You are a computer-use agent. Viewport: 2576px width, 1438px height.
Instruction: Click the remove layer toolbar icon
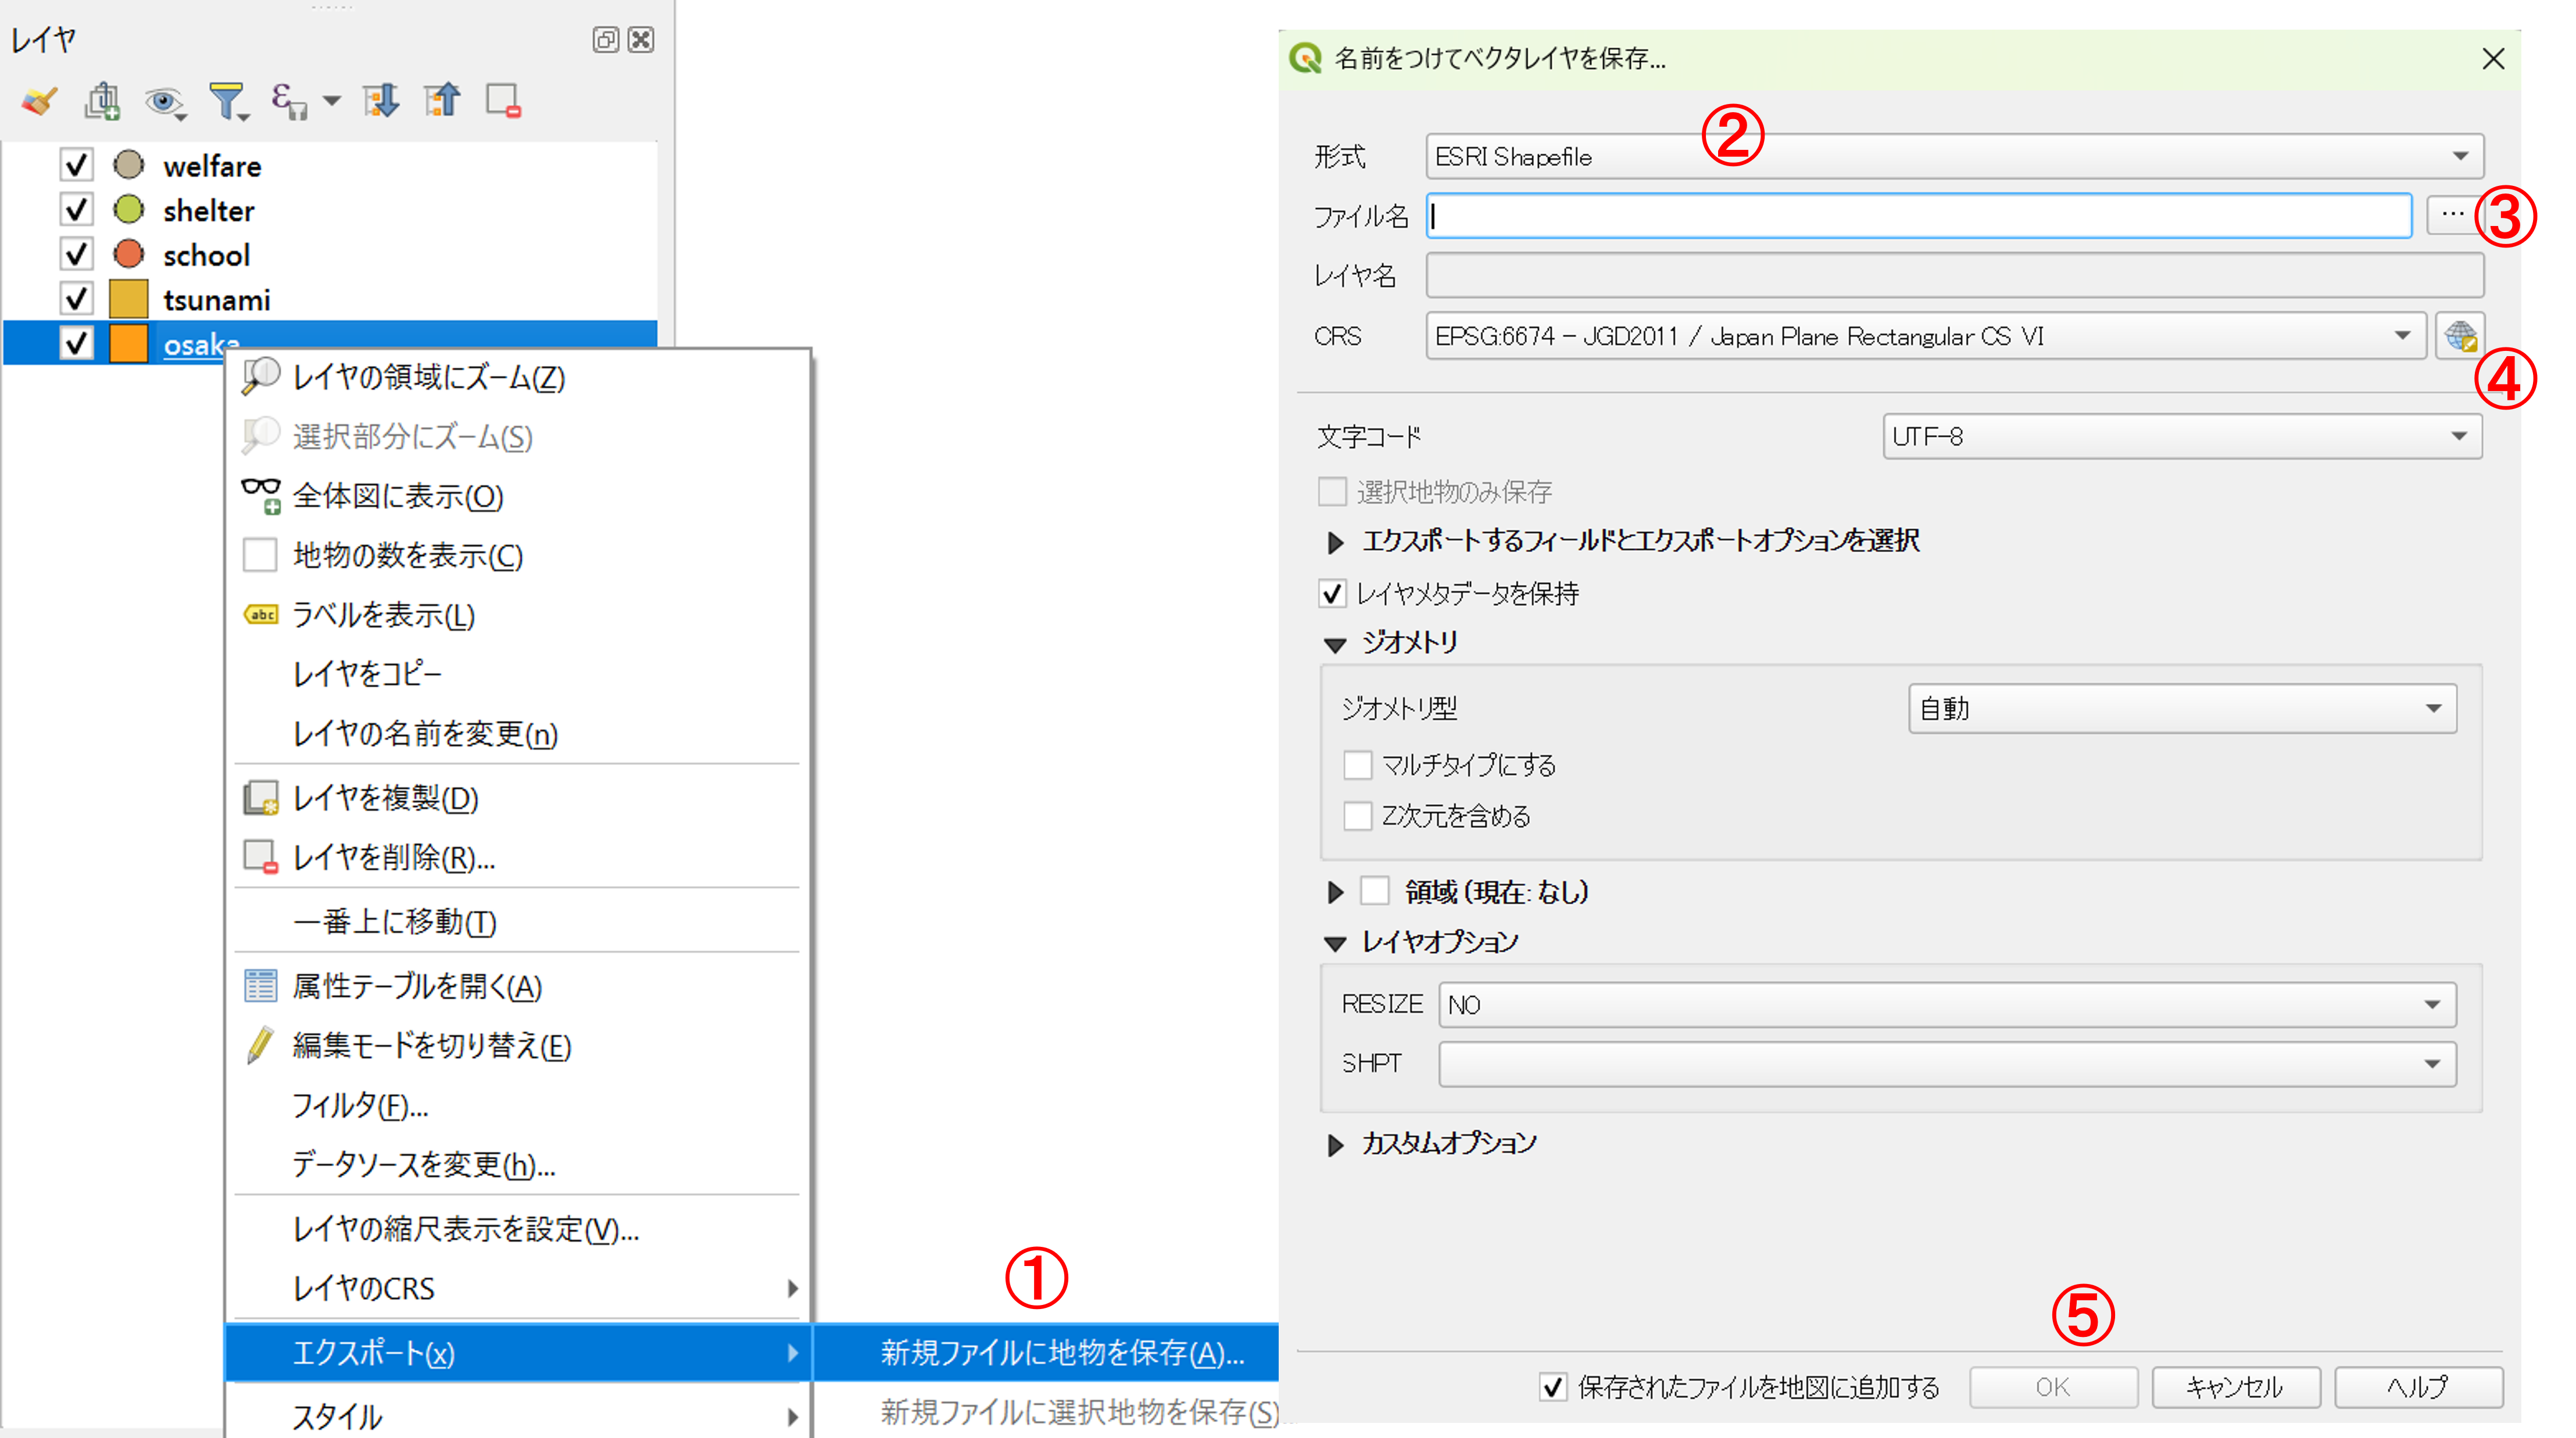(x=503, y=101)
